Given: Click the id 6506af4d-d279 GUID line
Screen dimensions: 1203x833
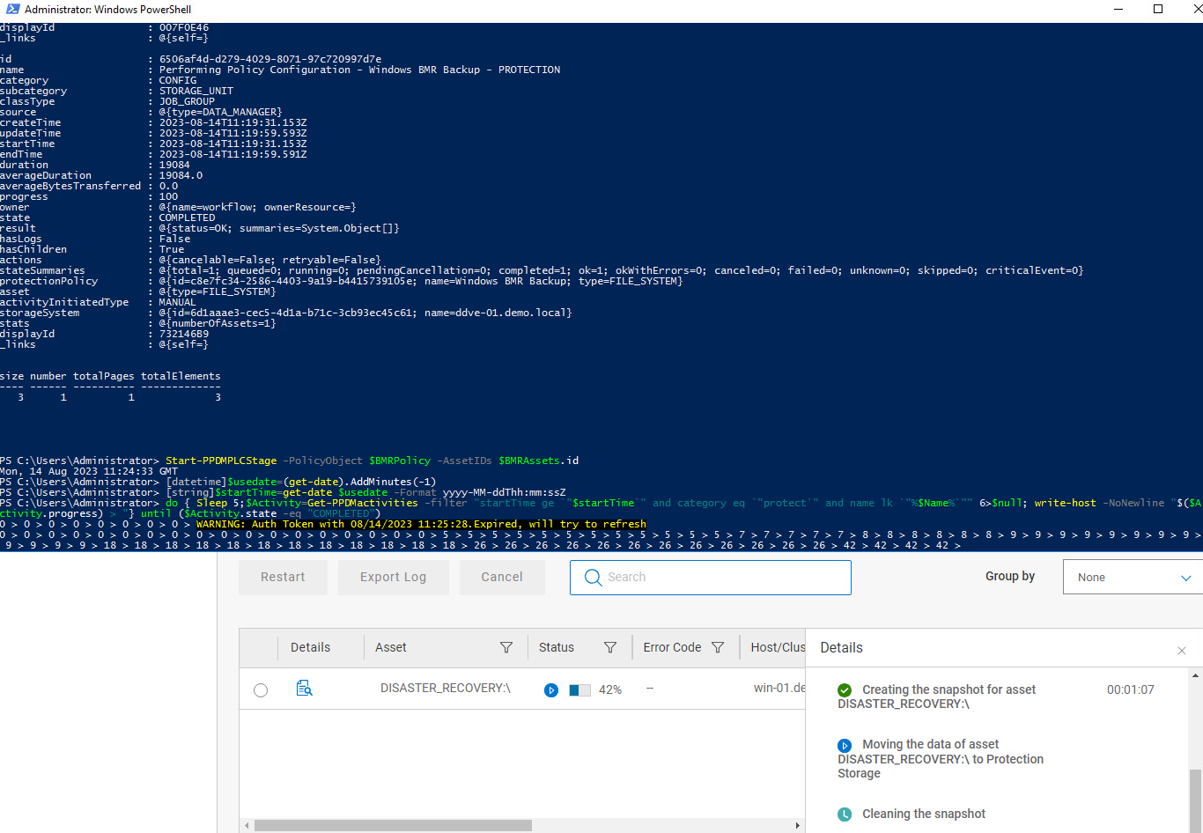Looking at the screenshot, I should coord(191,59).
